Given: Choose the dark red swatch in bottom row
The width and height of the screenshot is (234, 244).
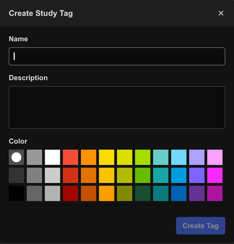Looking at the screenshot, I should coord(71,193).
